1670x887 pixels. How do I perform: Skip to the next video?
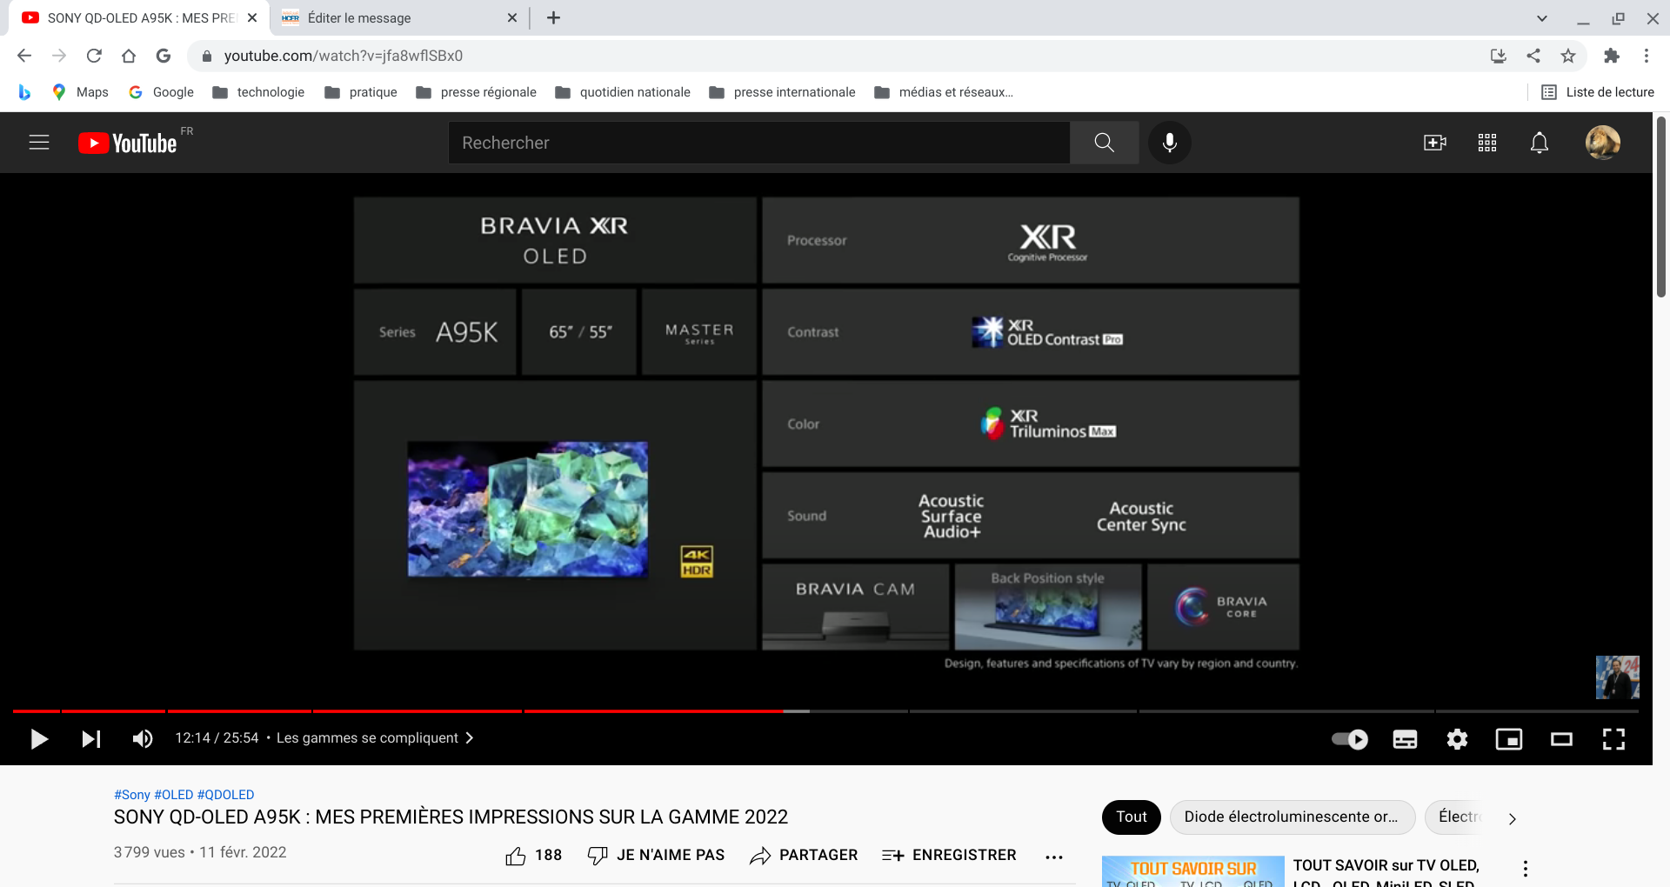click(x=91, y=739)
